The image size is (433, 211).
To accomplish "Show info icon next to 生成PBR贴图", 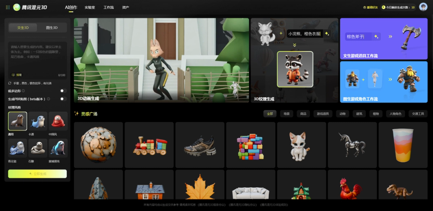I will coord(48,99).
